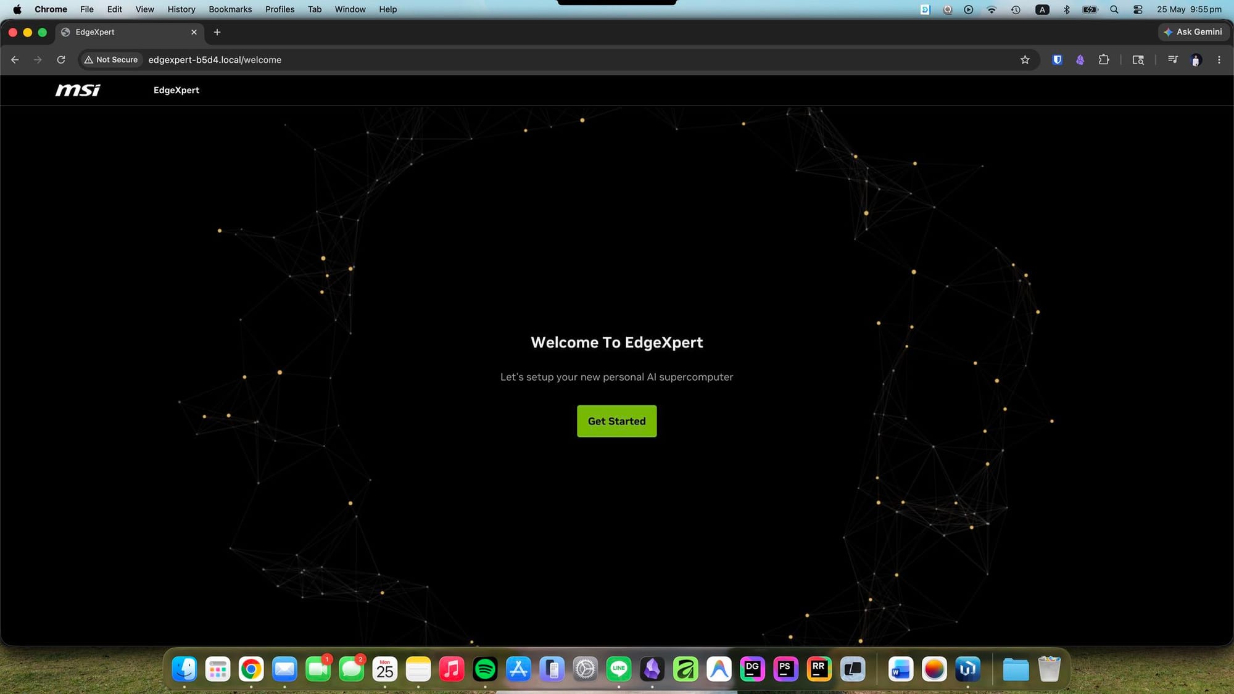Open Control Center
Viewport: 1234px width, 694px height.
[x=1138, y=9]
